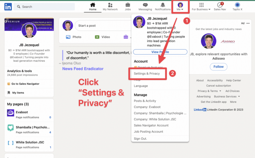Viewport: 255px width, 158px height.
Task: Click the View Profile button
Action: click(160, 52)
